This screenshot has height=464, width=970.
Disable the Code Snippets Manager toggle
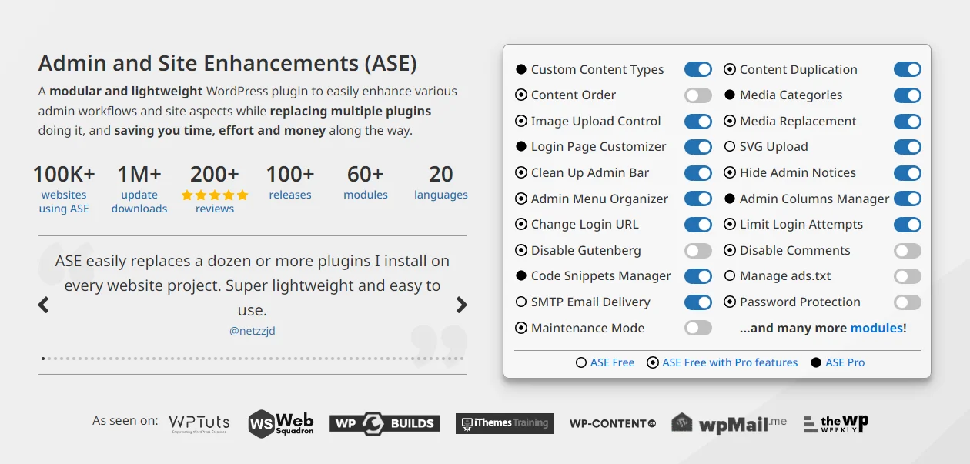coord(698,276)
